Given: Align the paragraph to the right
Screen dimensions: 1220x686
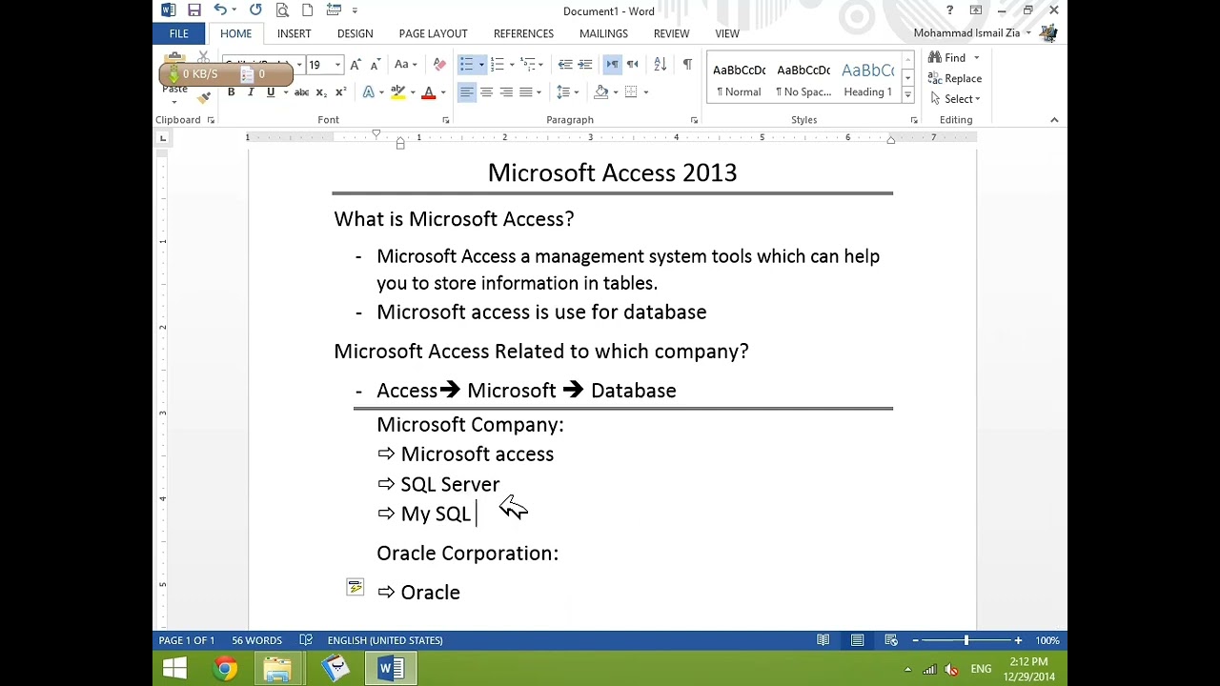Looking at the screenshot, I should point(506,92).
